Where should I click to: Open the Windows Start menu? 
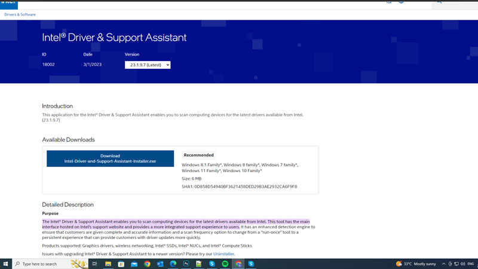pos(5,264)
